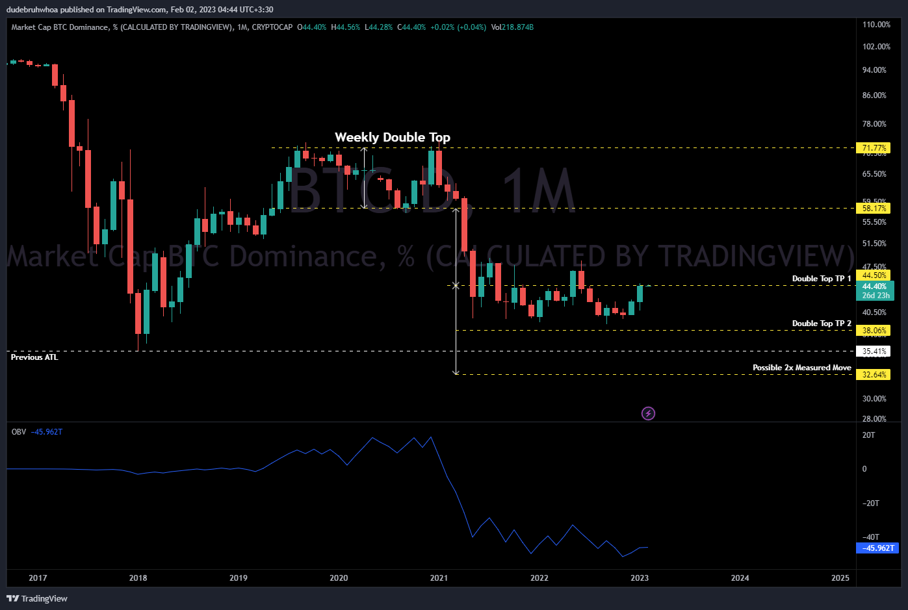Image resolution: width=908 pixels, height=610 pixels.
Task: Click the 20T label on OBV axis
Action: (869, 435)
